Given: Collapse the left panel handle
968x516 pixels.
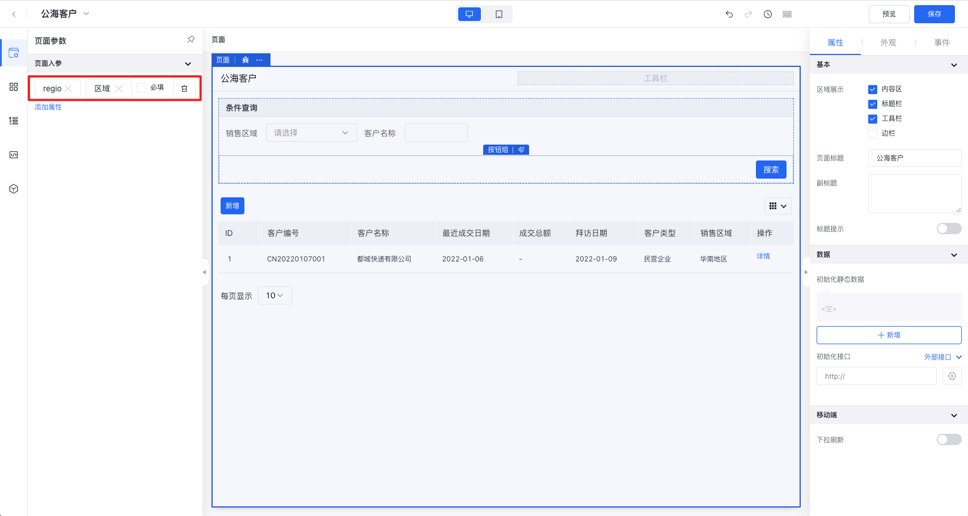Looking at the screenshot, I should coord(205,272).
